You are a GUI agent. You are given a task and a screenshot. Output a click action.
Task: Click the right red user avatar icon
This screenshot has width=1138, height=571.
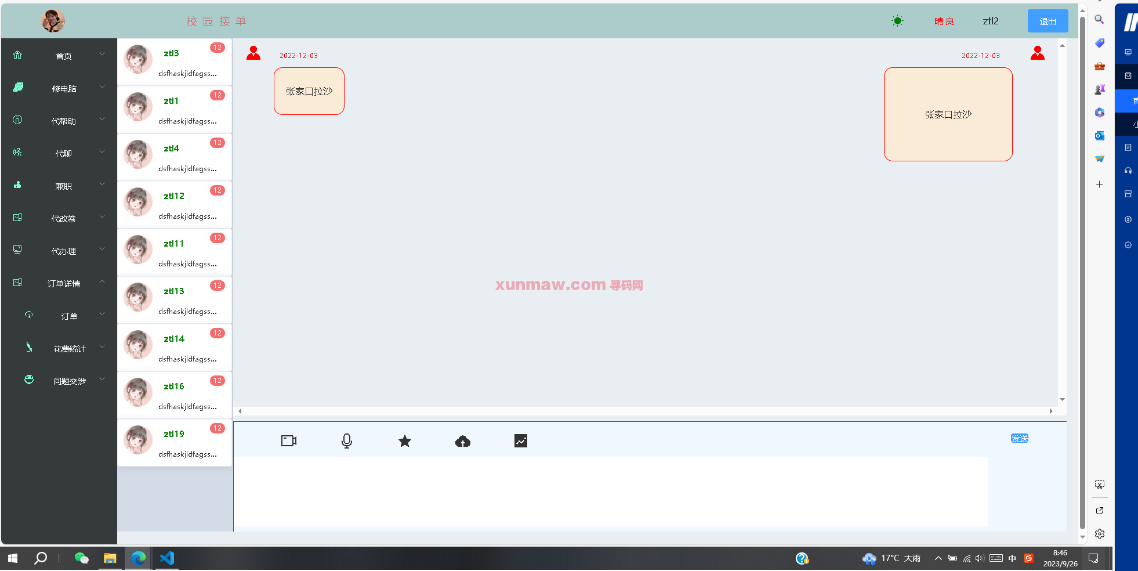(x=1038, y=53)
